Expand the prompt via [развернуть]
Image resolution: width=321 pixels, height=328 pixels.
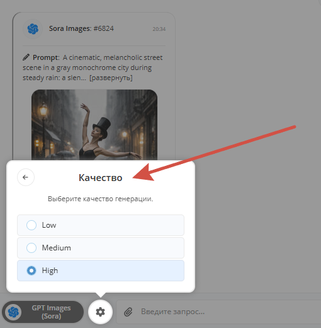pos(111,78)
